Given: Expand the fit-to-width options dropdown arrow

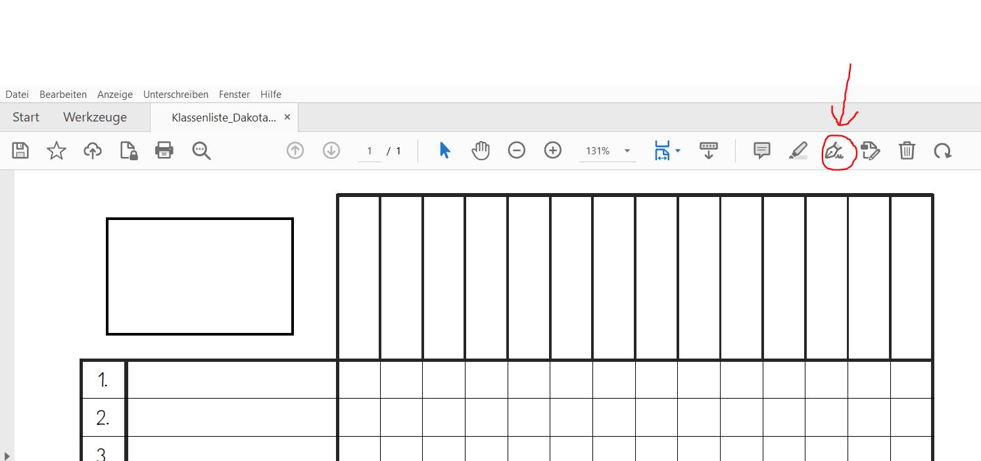Looking at the screenshot, I should click(x=678, y=150).
